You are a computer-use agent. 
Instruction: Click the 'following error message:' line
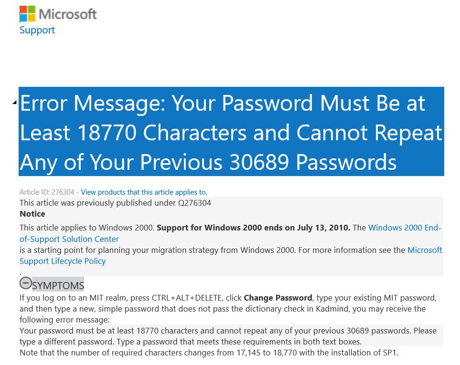click(64, 320)
